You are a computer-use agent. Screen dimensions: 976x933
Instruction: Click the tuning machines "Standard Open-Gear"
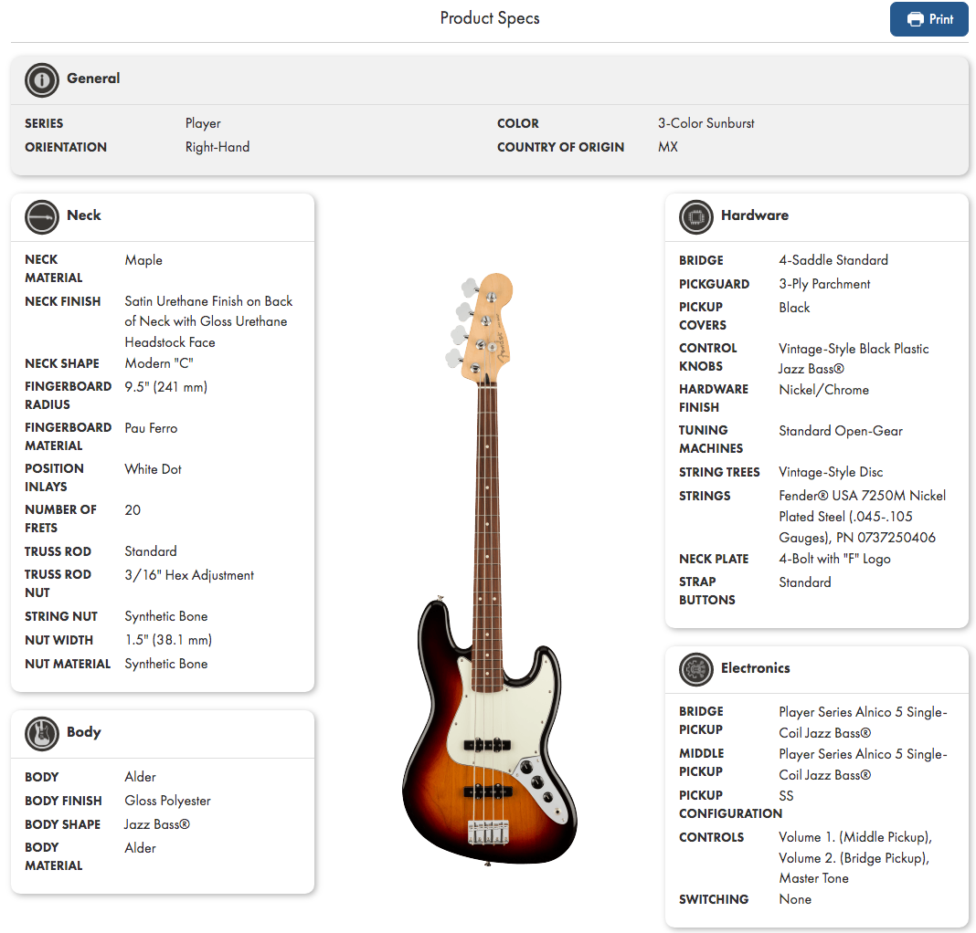coord(841,430)
